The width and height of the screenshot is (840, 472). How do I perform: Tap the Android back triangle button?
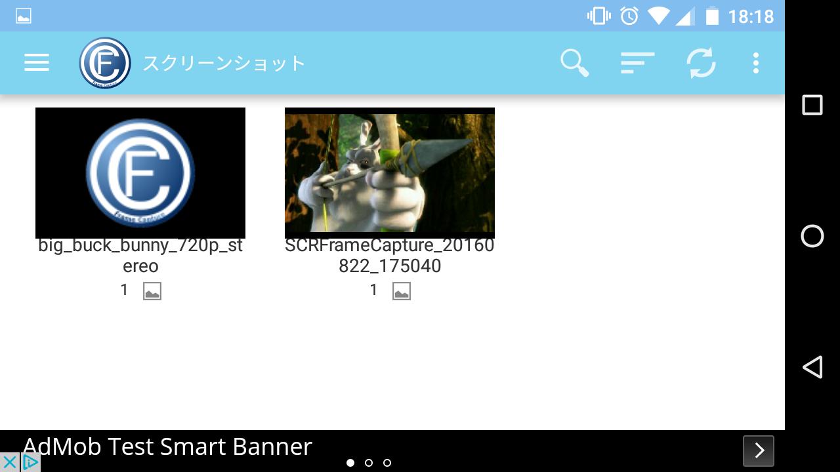[812, 367]
